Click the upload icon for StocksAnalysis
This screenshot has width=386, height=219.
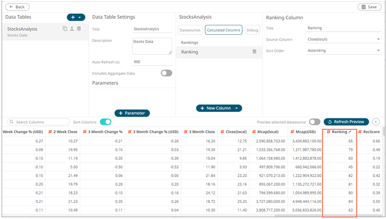pyautogui.click(x=72, y=29)
